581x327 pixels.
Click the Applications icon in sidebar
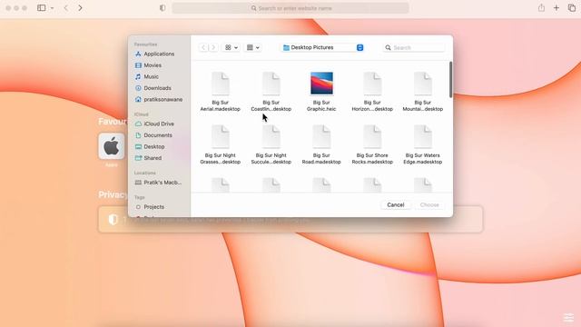[138, 54]
